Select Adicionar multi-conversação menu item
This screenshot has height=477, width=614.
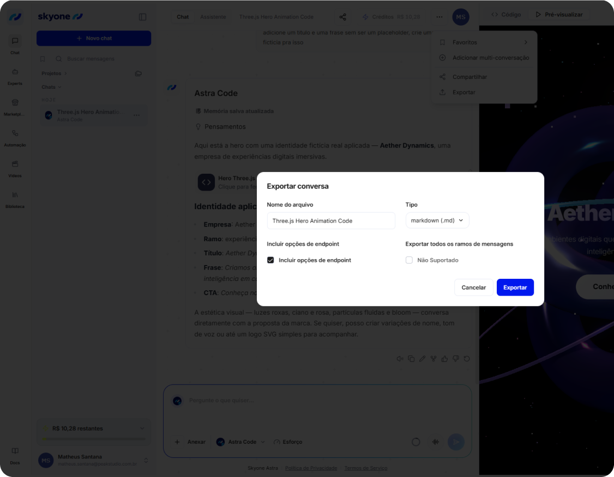coord(484,58)
